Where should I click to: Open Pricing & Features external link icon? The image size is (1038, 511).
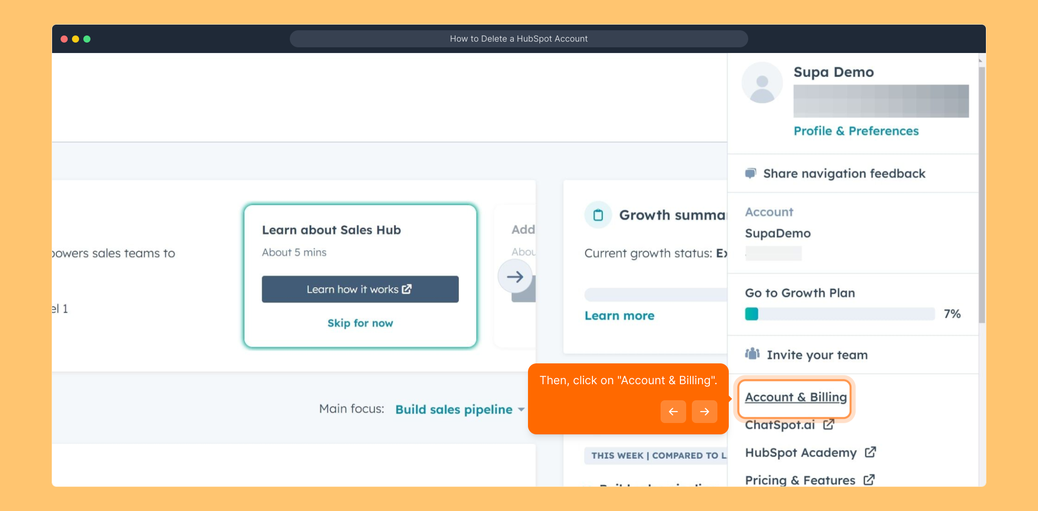pyautogui.click(x=869, y=480)
